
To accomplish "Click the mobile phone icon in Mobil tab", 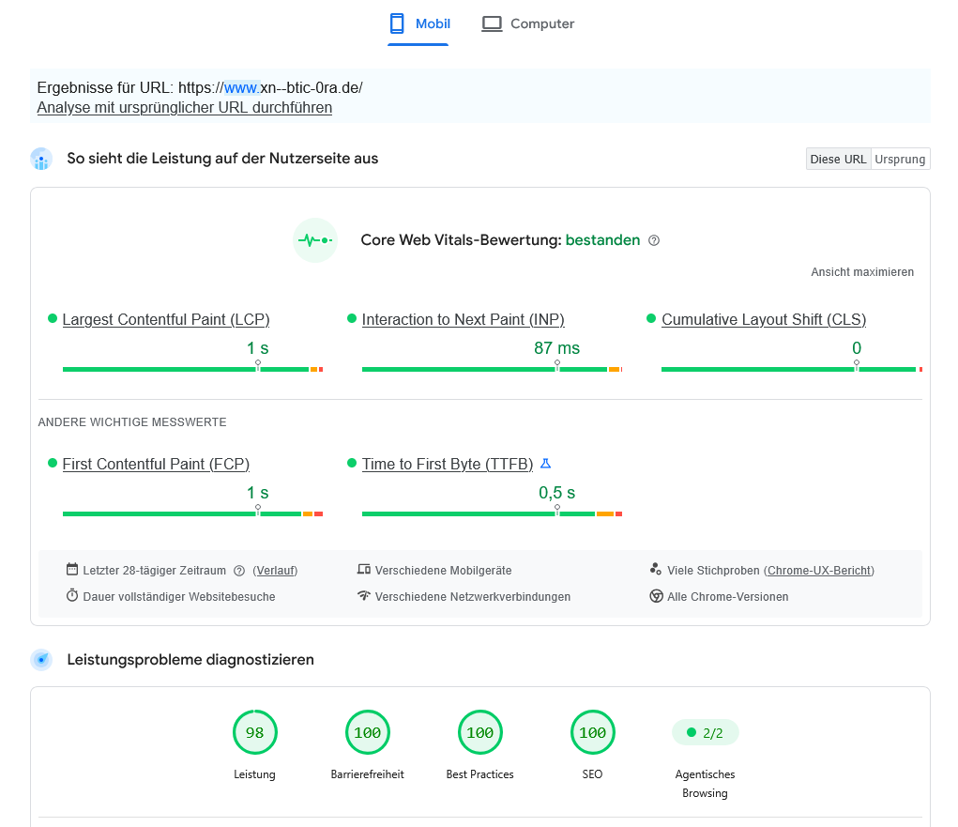I will [x=397, y=23].
